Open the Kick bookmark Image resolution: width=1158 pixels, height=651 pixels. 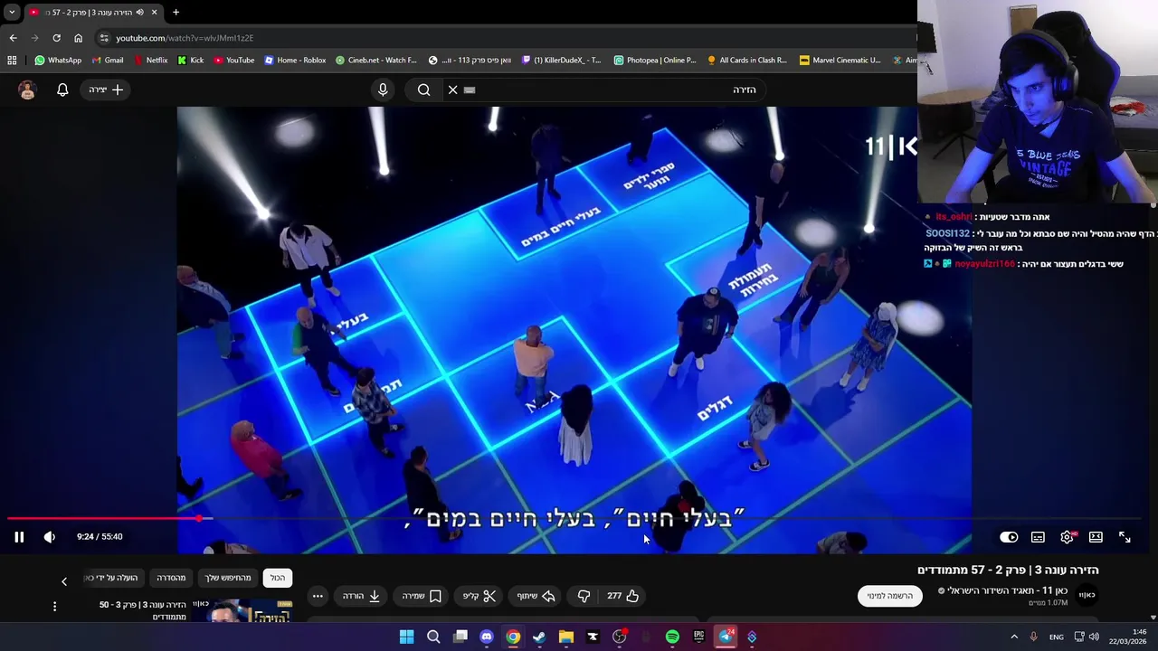191,61
